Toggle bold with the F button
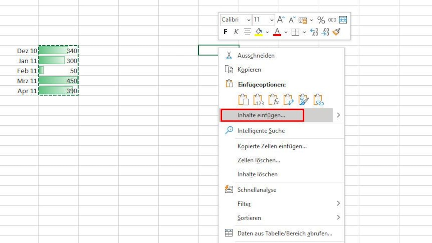Viewport: 432px width, 243px height. pyautogui.click(x=225, y=32)
